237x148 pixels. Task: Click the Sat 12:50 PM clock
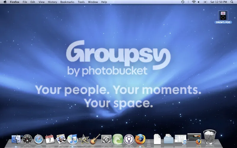point(219,2)
